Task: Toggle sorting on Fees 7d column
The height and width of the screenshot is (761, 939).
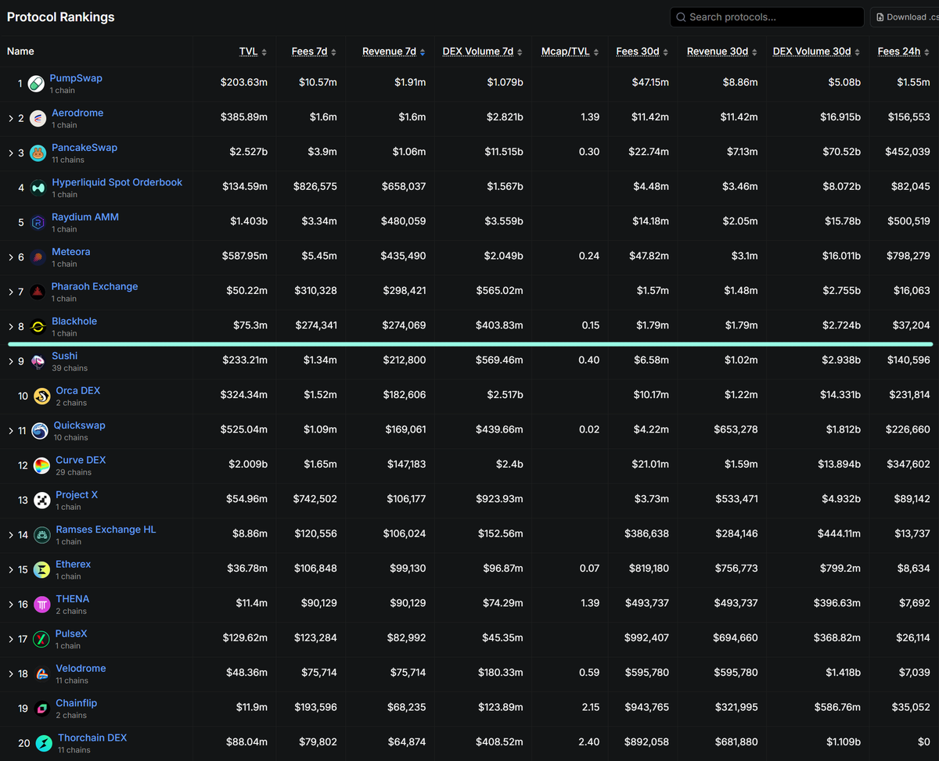Action: point(334,51)
